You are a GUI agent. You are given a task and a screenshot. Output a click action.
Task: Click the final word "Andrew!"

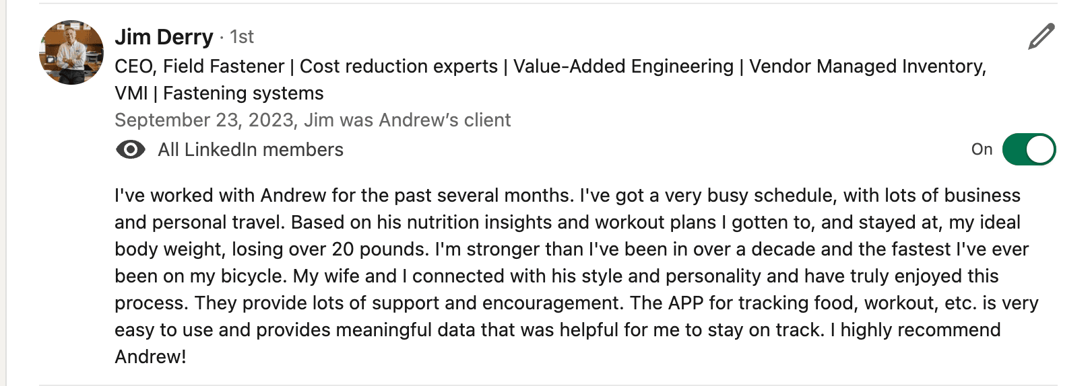click(x=150, y=357)
